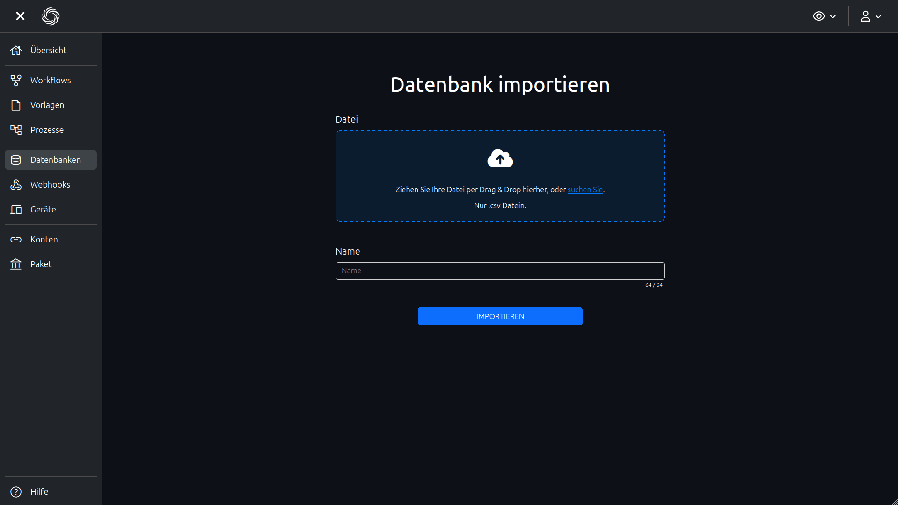Open the eye visibility dropdown
Viewport: 898px width, 505px height.
coord(824,16)
